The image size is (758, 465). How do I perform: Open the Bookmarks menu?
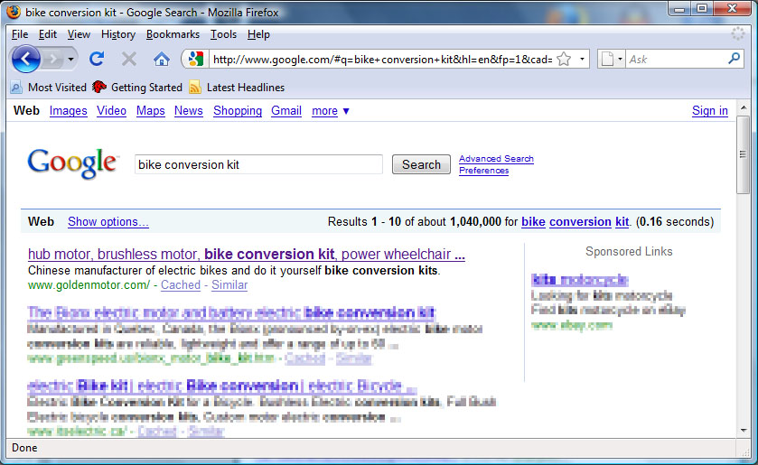point(173,34)
